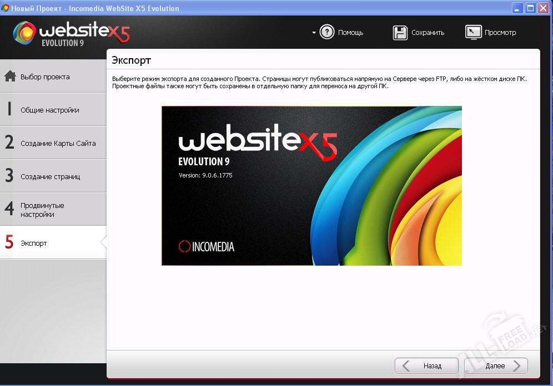Screen dimensions: 553x386
Task: Maximize the WebSite X5 window
Action: coord(530,8)
